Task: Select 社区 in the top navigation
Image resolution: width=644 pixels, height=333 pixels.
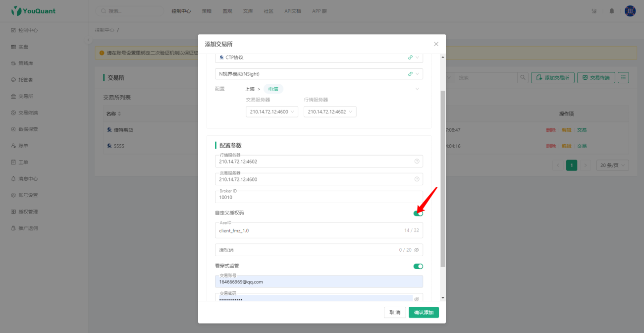Action: tap(269, 11)
